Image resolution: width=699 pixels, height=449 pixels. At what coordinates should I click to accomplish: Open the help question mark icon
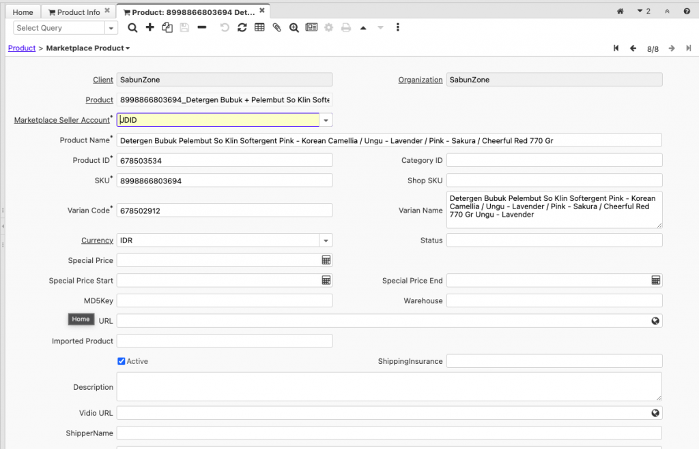(687, 12)
